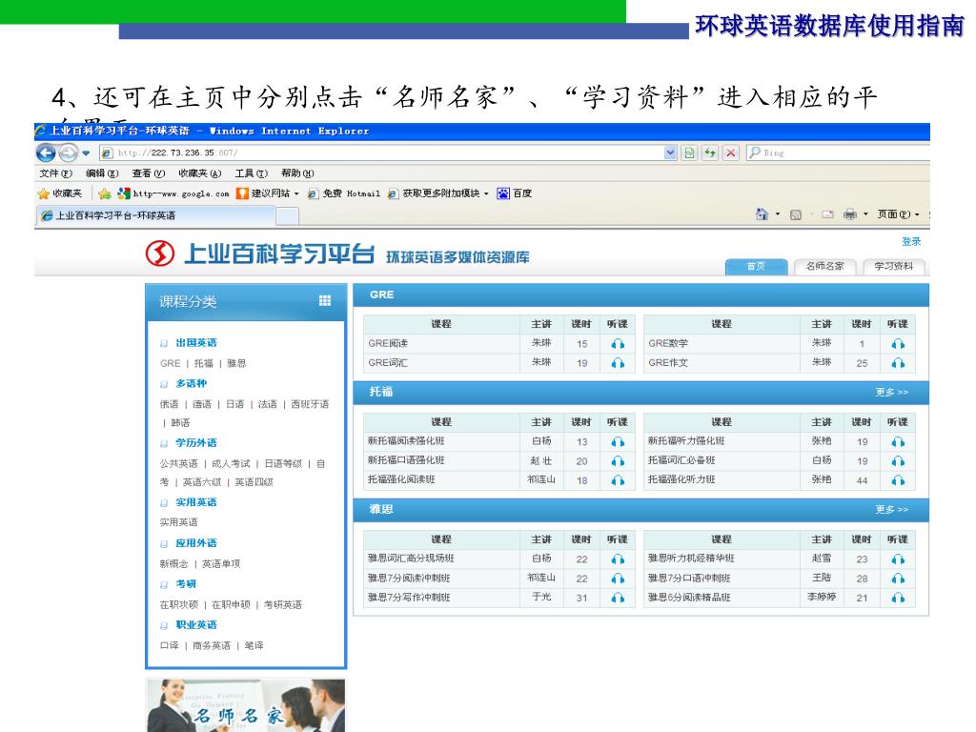
Task: Open the 工具(T) menu
Action: (x=252, y=173)
